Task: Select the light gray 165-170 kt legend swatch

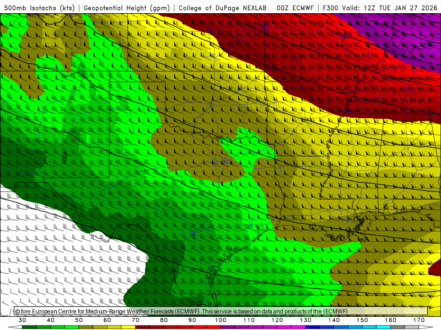Action: (x=412, y=327)
